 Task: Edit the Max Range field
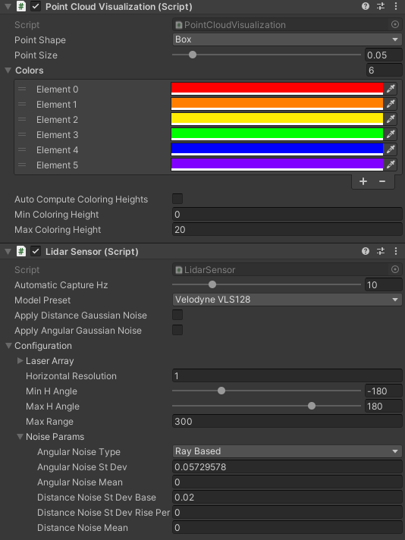coord(287,421)
